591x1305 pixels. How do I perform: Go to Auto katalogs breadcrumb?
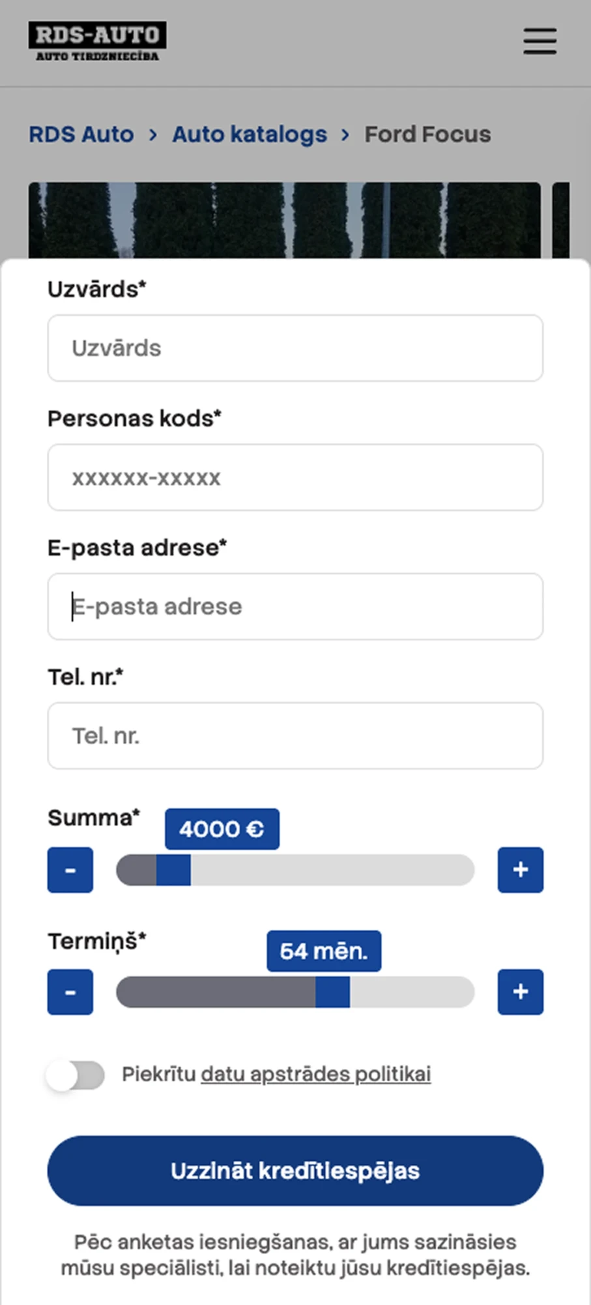coord(250,134)
